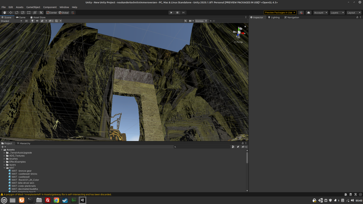Toggle 2D view mode in Scene
The width and height of the screenshot is (363, 204).
[x=27, y=21]
